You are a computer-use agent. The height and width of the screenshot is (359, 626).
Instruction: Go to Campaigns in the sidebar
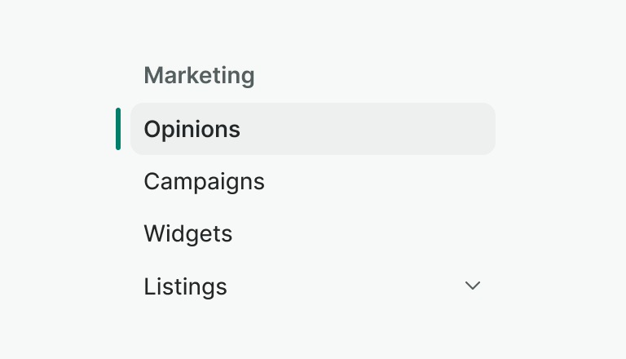tap(205, 181)
